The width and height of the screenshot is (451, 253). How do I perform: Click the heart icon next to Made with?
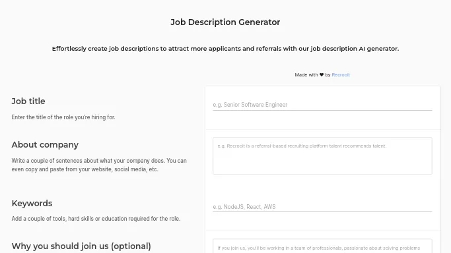(322, 75)
